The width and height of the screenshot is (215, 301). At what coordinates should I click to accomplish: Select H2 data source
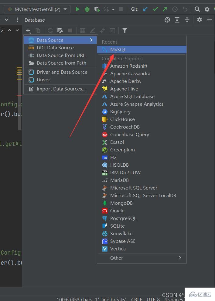click(x=142, y=158)
